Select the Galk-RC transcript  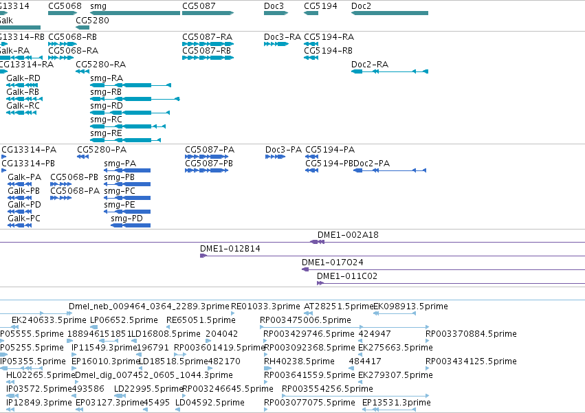click(x=21, y=113)
